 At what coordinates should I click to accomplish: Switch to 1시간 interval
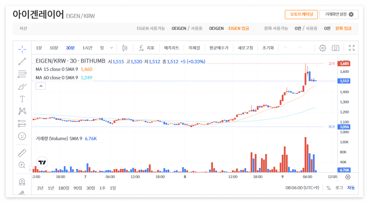pos(87,48)
